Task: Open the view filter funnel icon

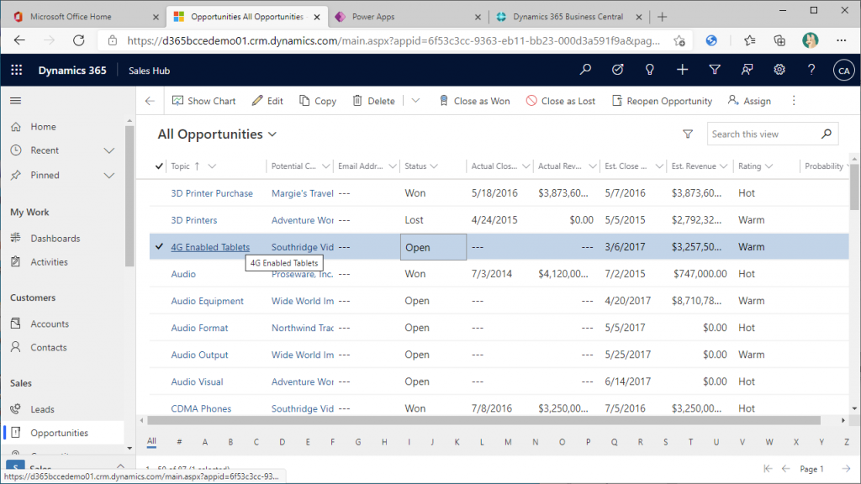Action: point(688,134)
